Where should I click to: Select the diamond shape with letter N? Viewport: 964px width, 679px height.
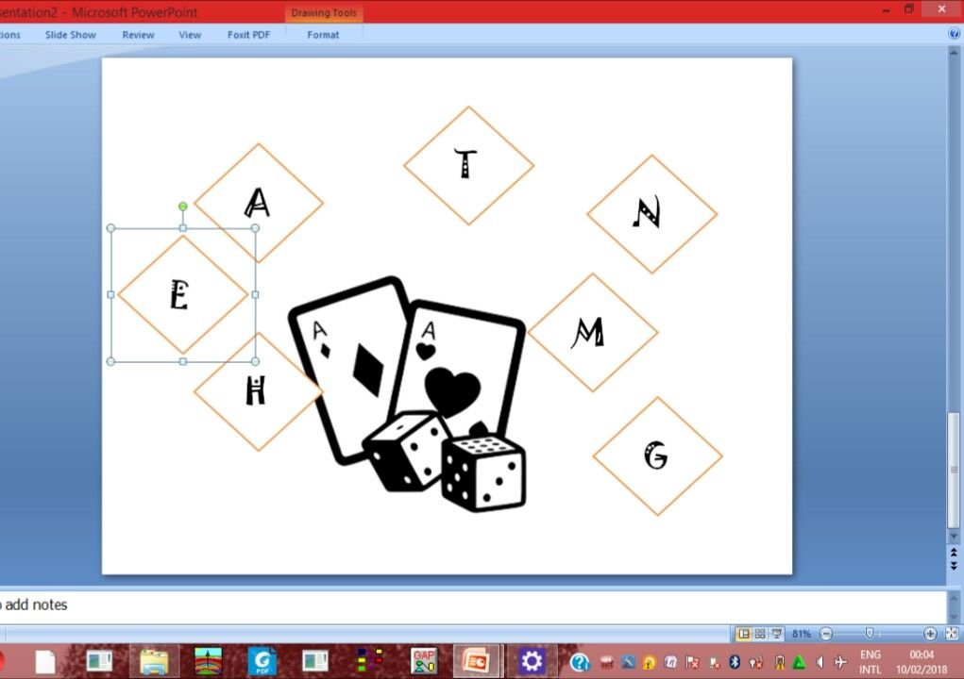coord(651,214)
